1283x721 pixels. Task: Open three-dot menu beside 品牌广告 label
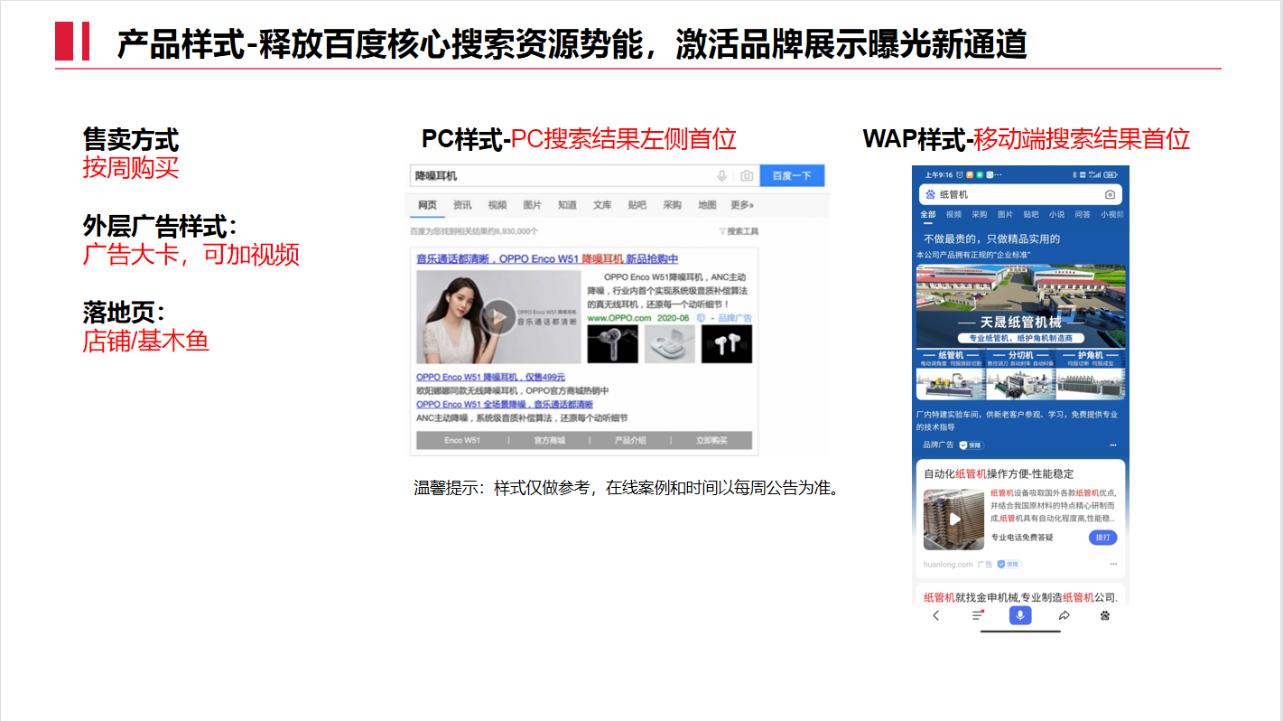[x=1113, y=445]
